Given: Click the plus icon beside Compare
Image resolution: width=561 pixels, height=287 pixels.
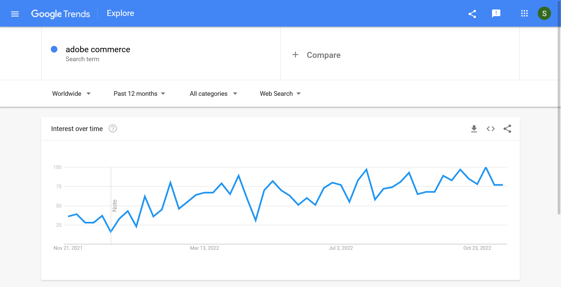Looking at the screenshot, I should pos(295,55).
